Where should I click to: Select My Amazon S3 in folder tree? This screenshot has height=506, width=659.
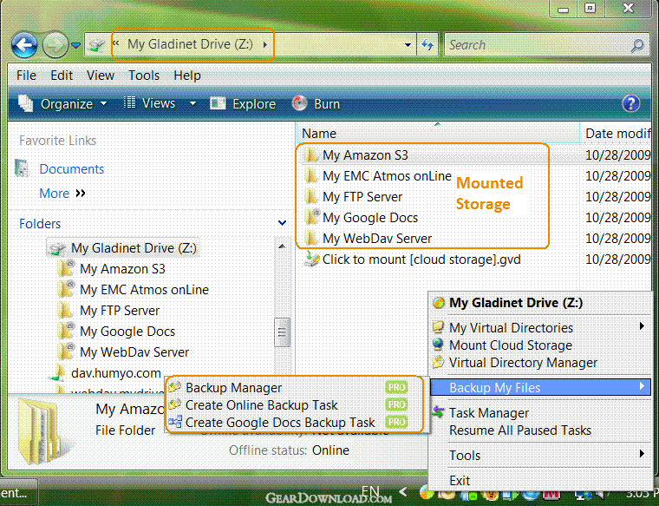(122, 269)
